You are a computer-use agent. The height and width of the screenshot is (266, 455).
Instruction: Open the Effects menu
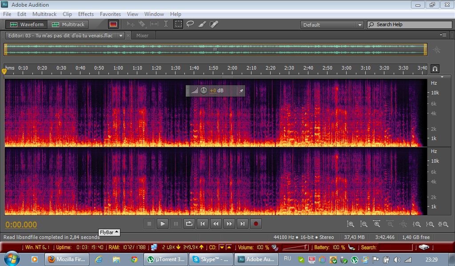click(x=86, y=14)
